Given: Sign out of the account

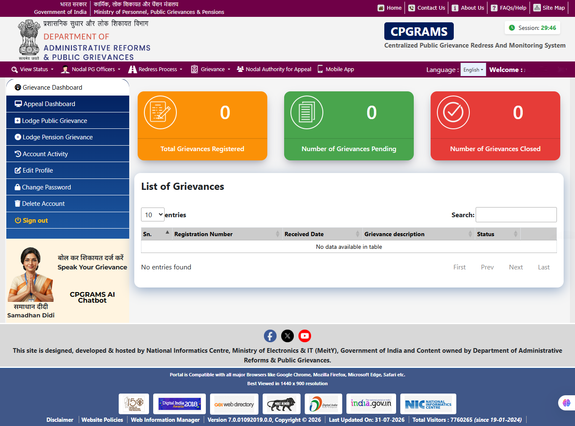Looking at the screenshot, I should pyautogui.click(x=68, y=221).
